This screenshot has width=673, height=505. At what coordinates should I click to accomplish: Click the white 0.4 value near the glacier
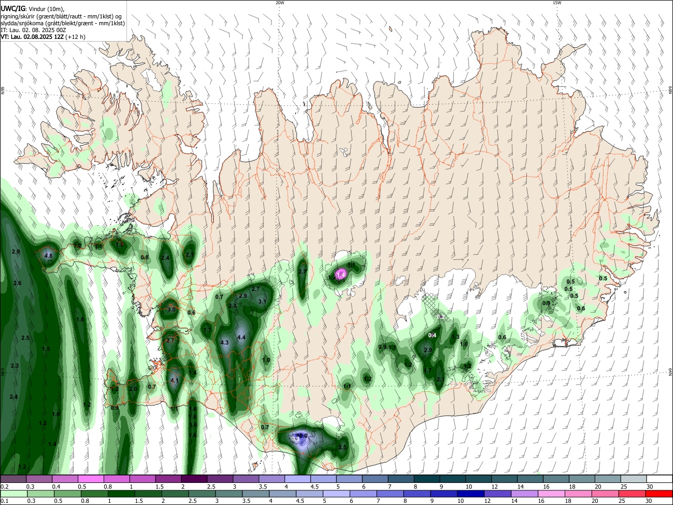[x=433, y=335]
